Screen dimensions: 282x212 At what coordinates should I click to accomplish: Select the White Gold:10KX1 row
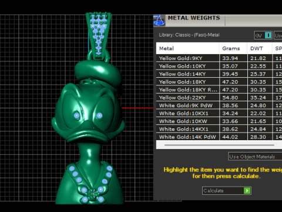pos(219,113)
